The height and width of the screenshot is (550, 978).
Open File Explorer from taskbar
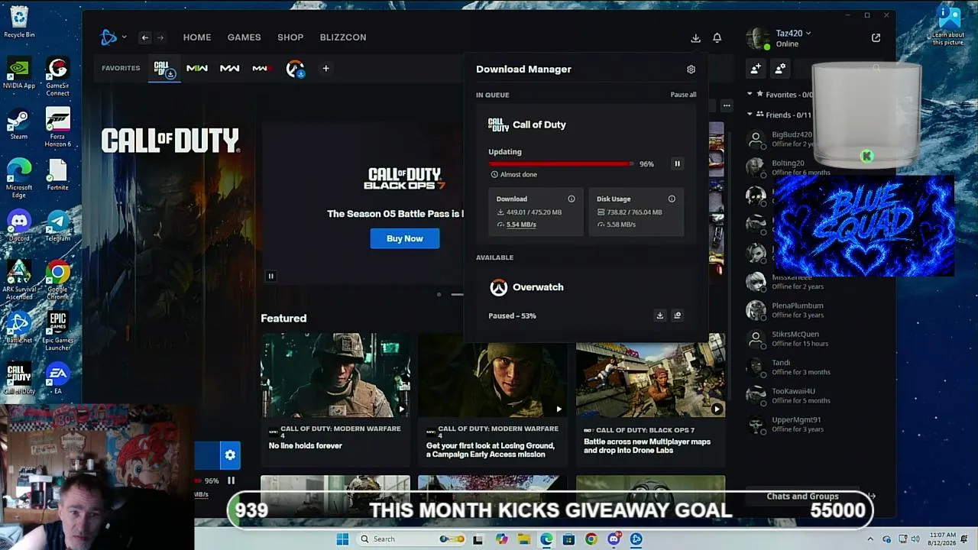click(524, 539)
